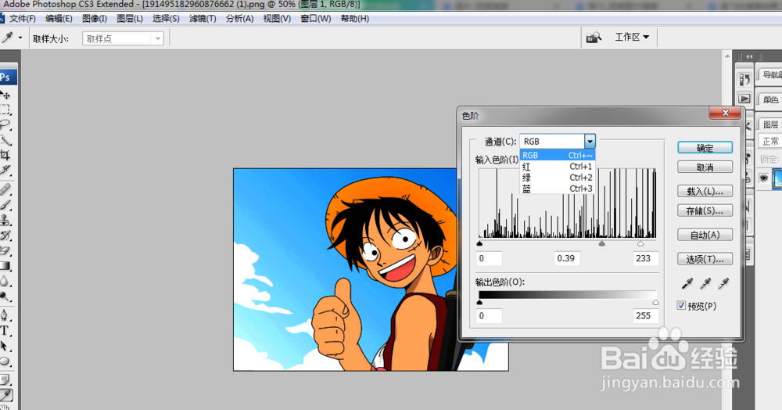
Task: Switch to the 图层 panel tab
Action: (x=770, y=124)
